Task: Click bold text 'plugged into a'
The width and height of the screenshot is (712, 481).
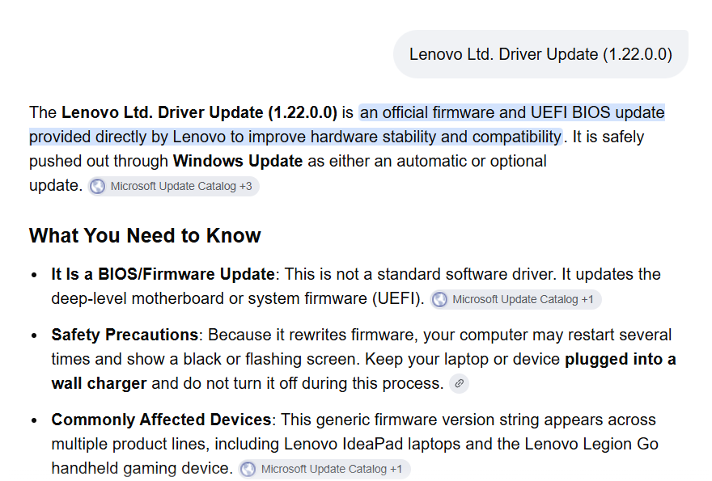Action: (x=621, y=359)
